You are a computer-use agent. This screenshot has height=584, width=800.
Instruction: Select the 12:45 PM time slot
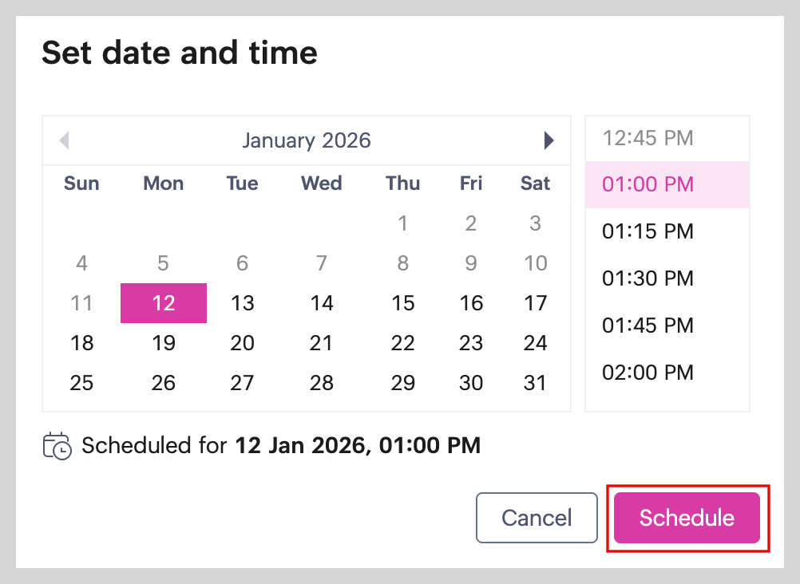point(648,138)
